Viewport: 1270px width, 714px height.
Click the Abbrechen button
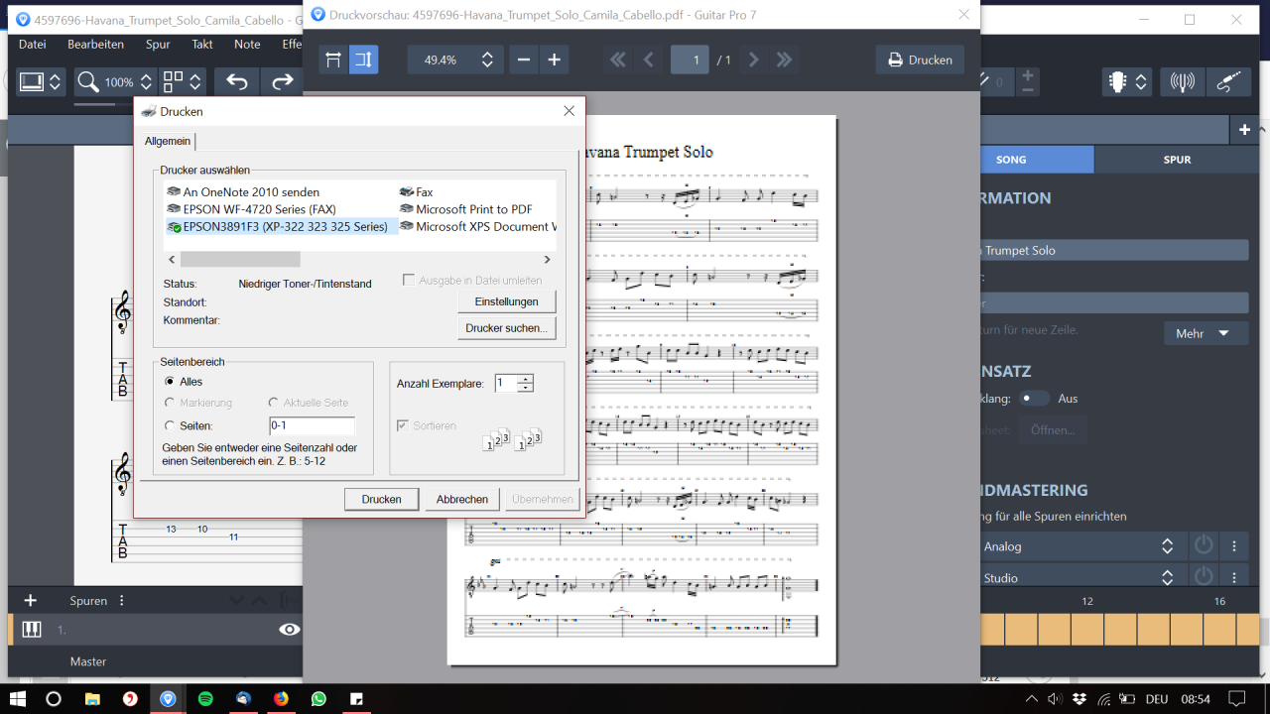[x=462, y=499]
